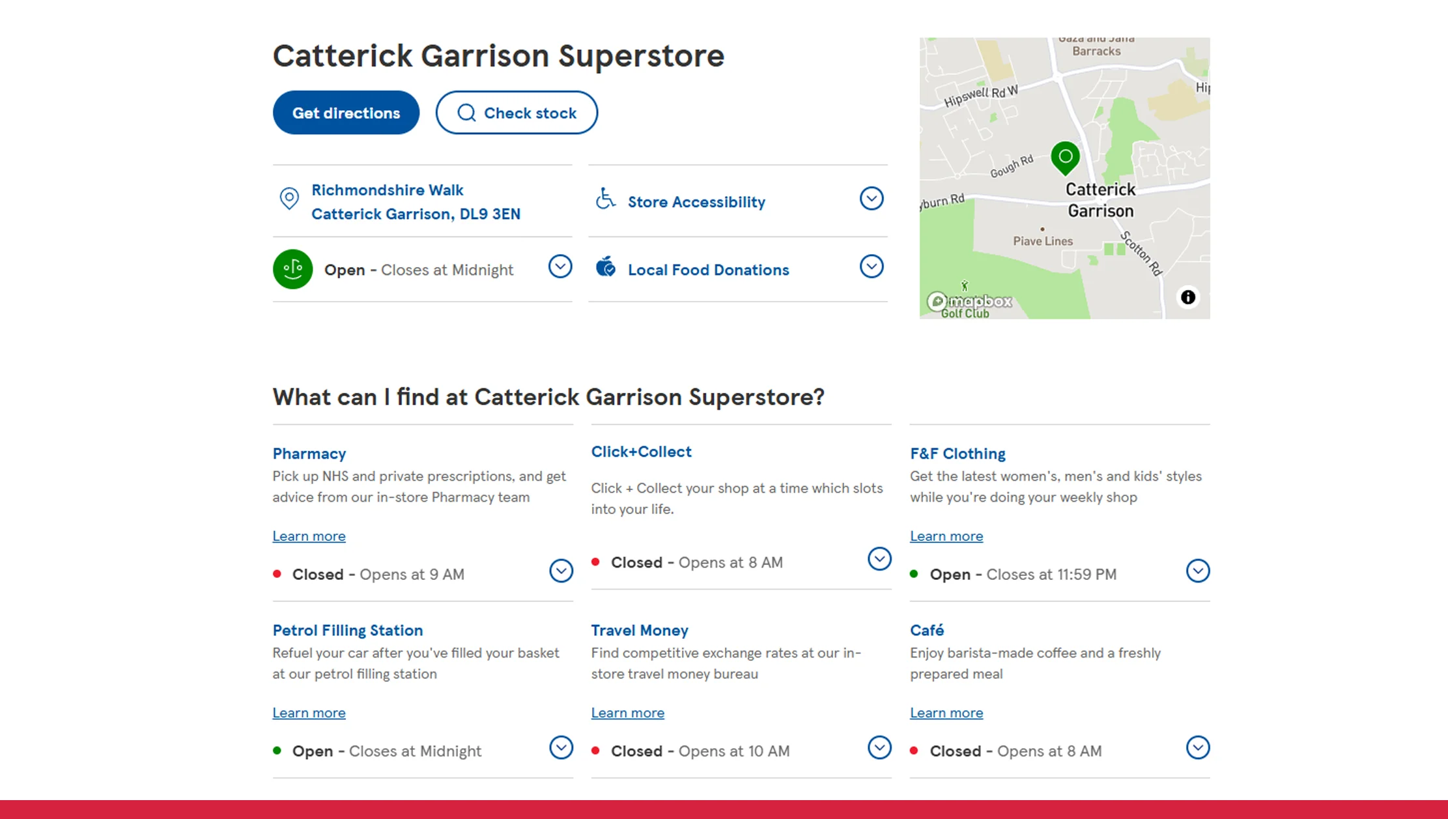
Task: Expand the Click+Collect hours chevron
Action: pyautogui.click(x=879, y=558)
